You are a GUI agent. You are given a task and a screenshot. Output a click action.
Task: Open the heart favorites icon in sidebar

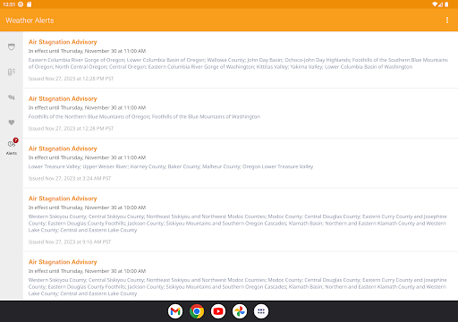[12, 123]
